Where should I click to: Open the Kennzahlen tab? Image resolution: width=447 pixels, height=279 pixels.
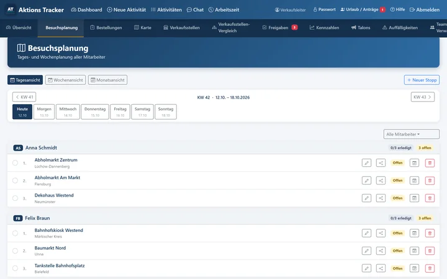coord(325,28)
